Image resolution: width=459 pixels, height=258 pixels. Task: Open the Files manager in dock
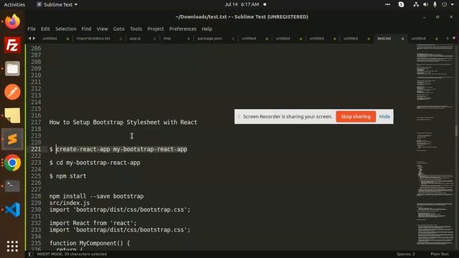coord(12,69)
